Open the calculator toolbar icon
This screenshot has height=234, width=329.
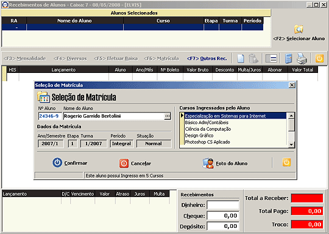pos(289,58)
